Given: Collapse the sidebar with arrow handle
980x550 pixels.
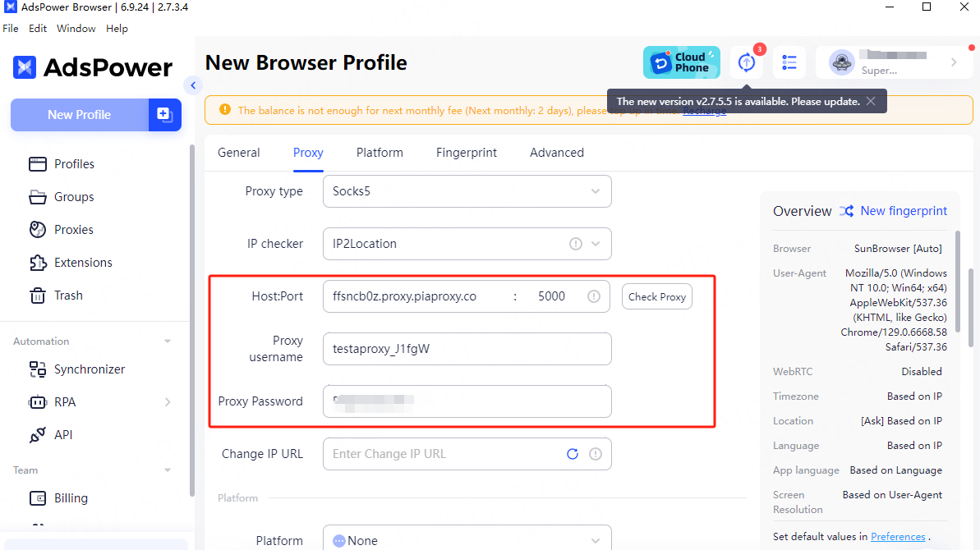Looking at the screenshot, I should [193, 85].
